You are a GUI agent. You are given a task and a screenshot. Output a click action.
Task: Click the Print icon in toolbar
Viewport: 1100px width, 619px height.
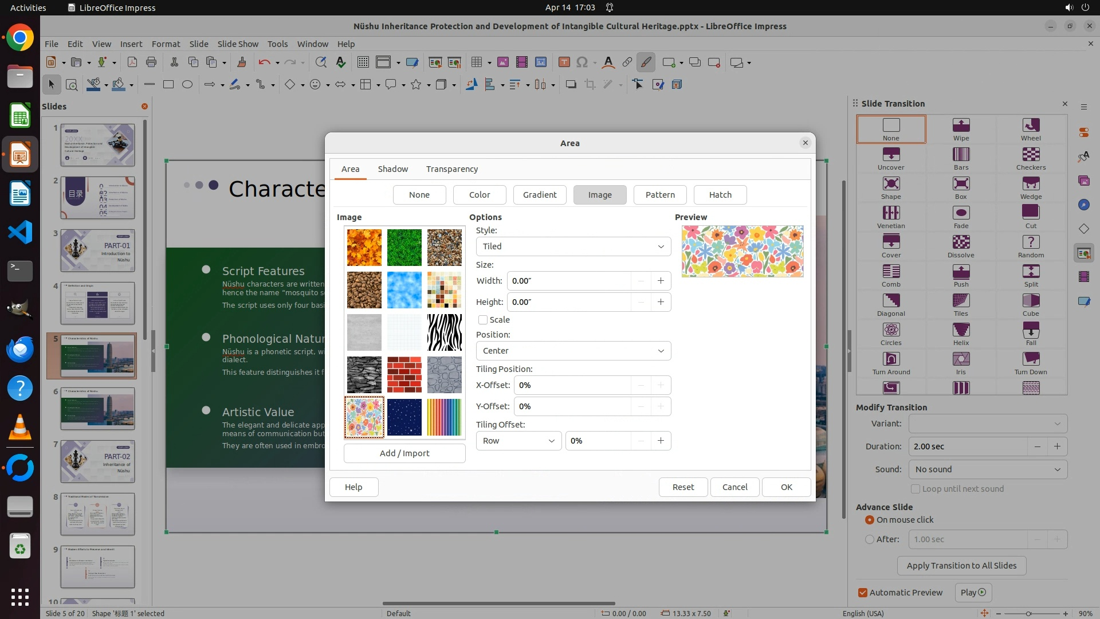(x=151, y=62)
